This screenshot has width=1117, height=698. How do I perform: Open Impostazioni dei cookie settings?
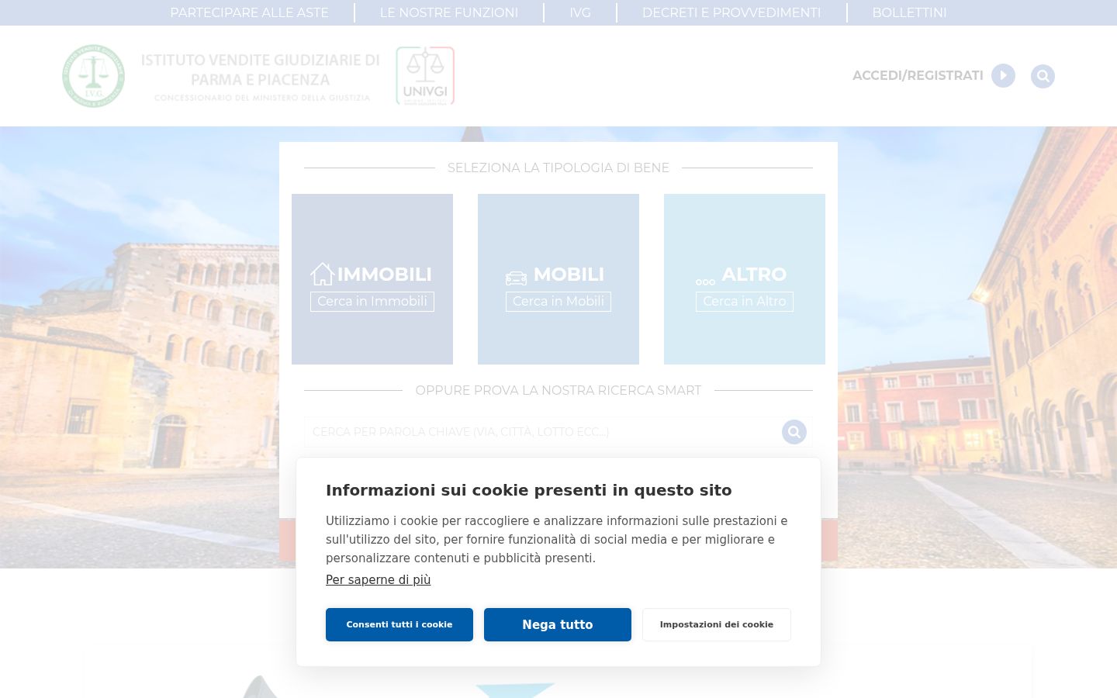[717, 624]
